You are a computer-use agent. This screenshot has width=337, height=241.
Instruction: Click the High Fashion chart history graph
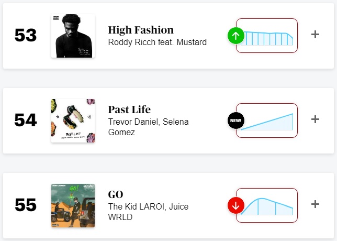coord(267,36)
